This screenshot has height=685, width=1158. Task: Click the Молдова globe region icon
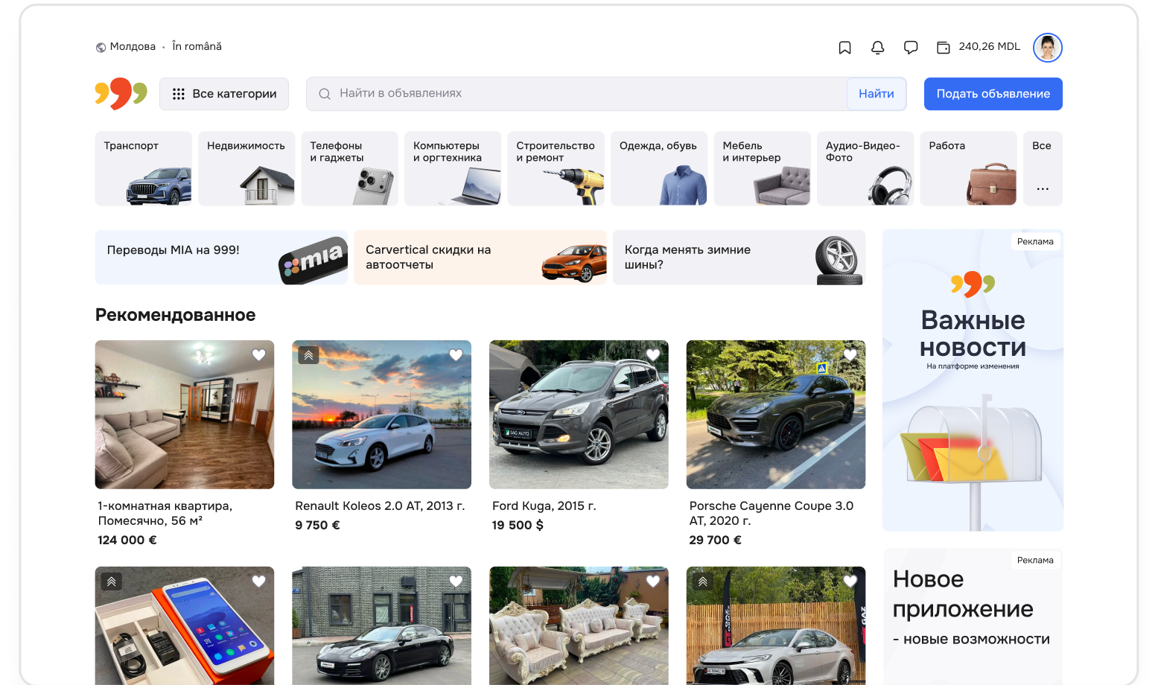tap(101, 48)
